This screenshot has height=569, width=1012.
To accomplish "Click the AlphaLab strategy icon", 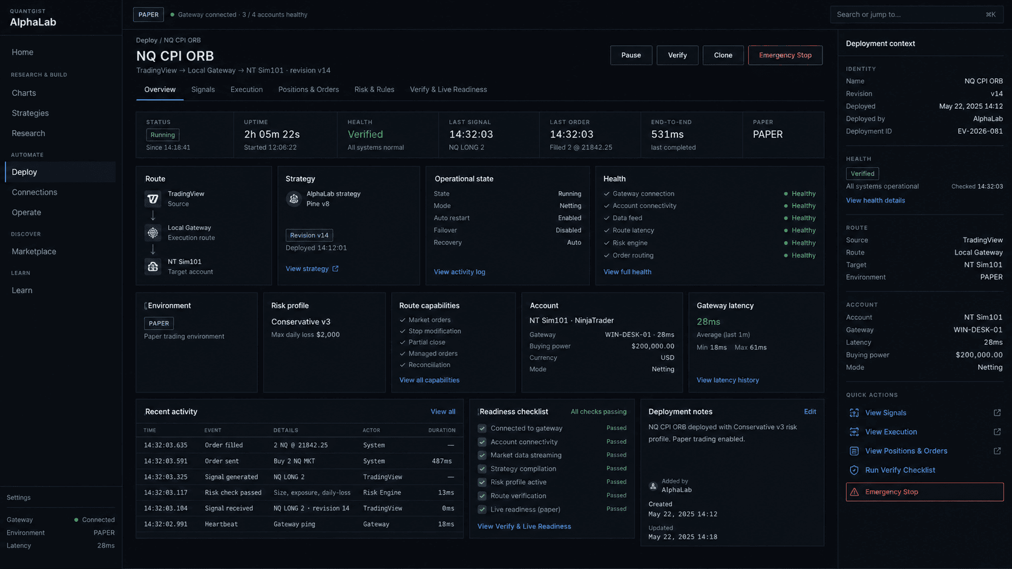I will (x=294, y=198).
